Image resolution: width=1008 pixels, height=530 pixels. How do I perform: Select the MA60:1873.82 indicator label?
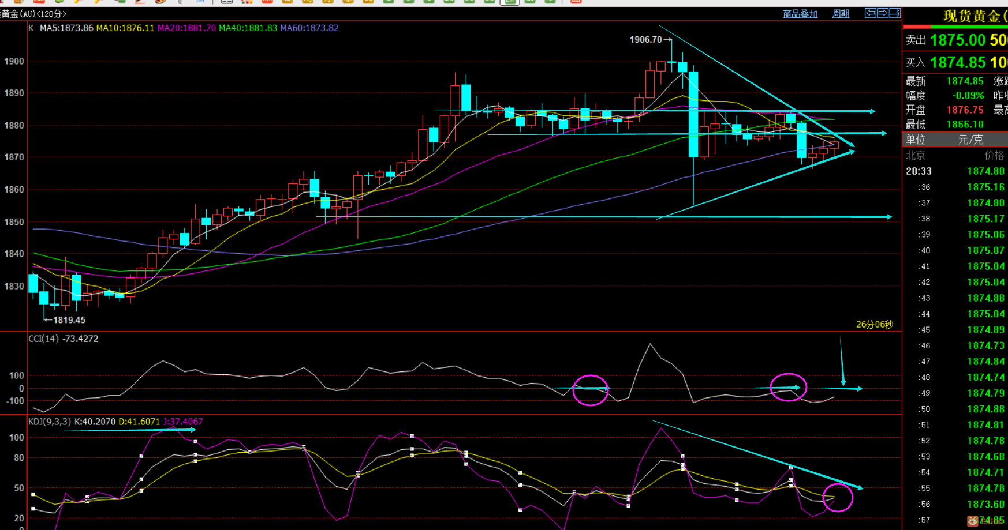309,28
